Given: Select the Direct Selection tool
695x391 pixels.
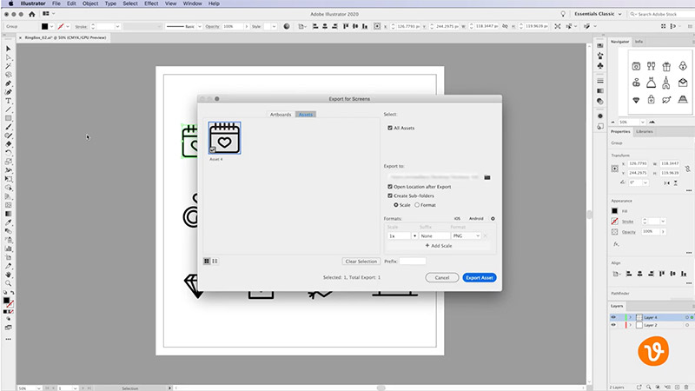Looking at the screenshot, I should click(x=8, y=57).
